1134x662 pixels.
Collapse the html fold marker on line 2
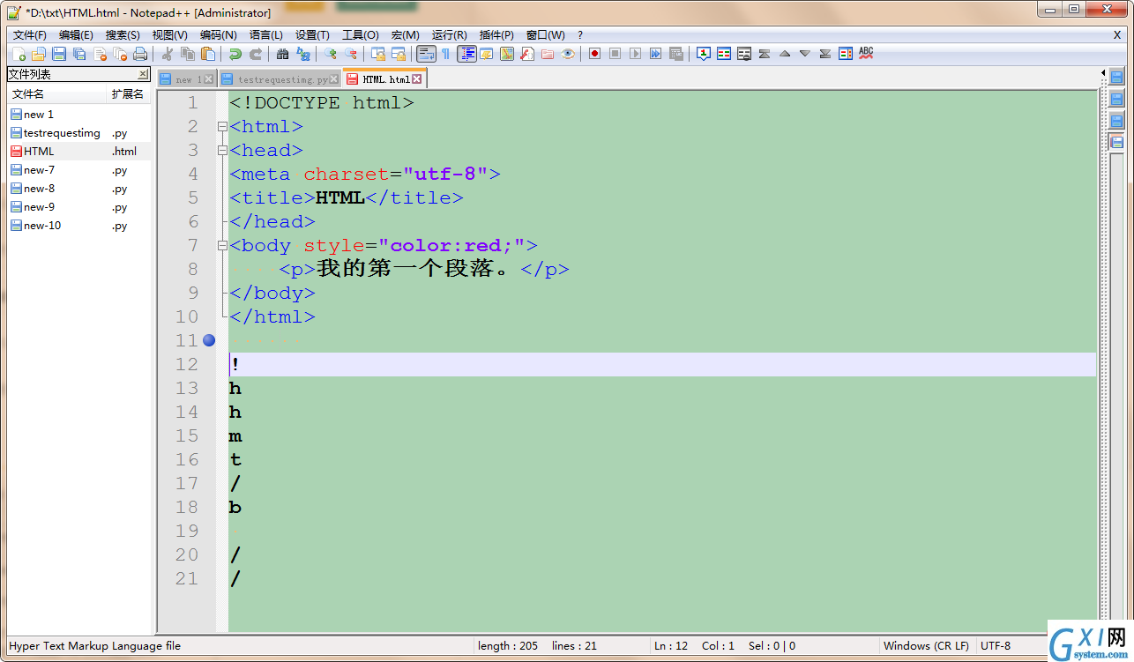pos(222,127)
